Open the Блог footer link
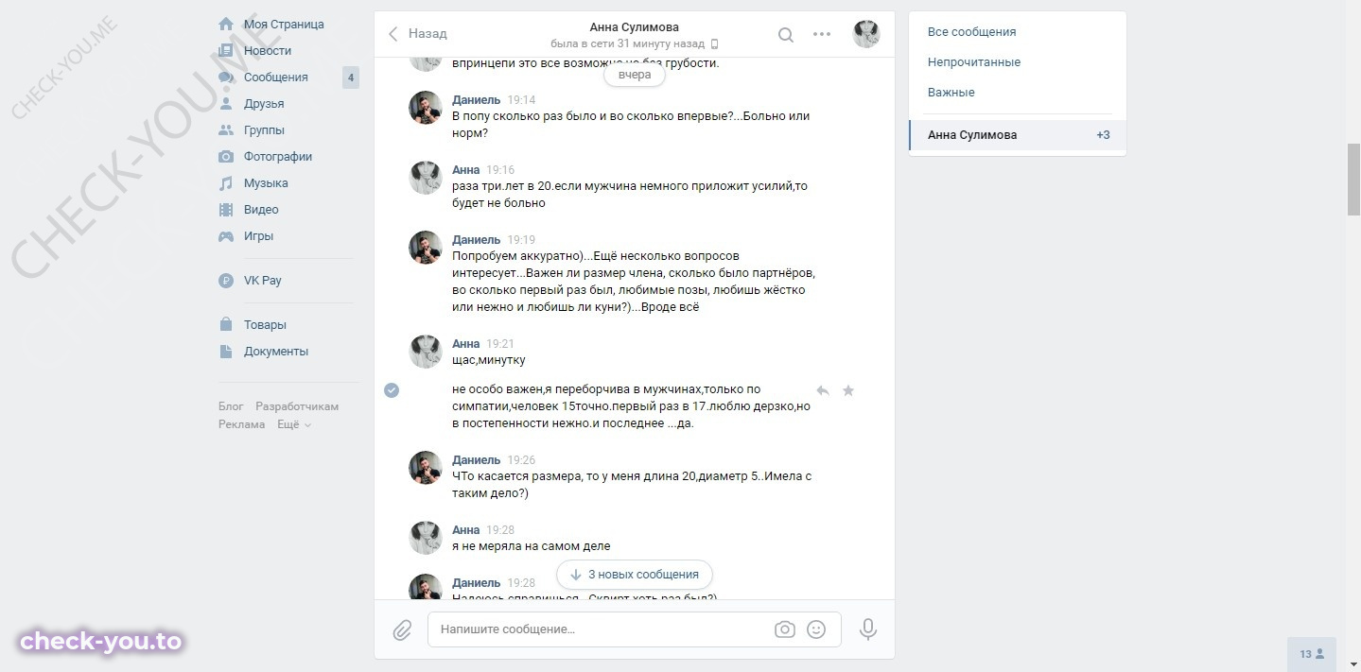 231,406
